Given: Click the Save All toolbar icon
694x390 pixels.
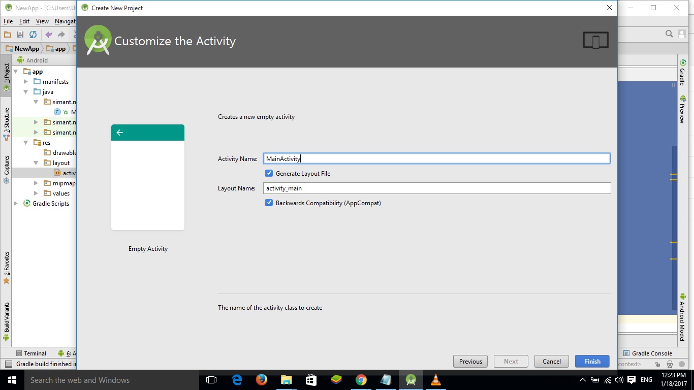Looking at the screenshot, I should 20,34.
